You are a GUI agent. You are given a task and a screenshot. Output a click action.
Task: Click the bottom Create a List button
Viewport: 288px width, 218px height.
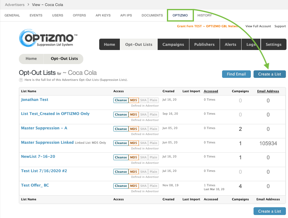(270, 211)
